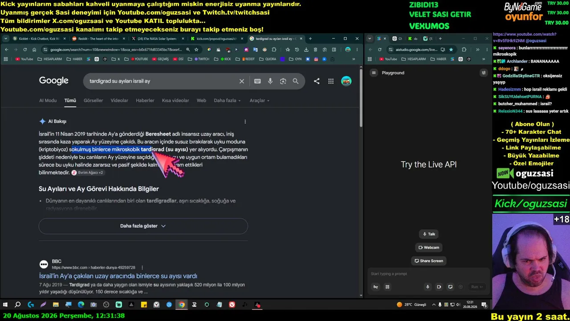Open the Windows notification center

[x=484, y=305]
